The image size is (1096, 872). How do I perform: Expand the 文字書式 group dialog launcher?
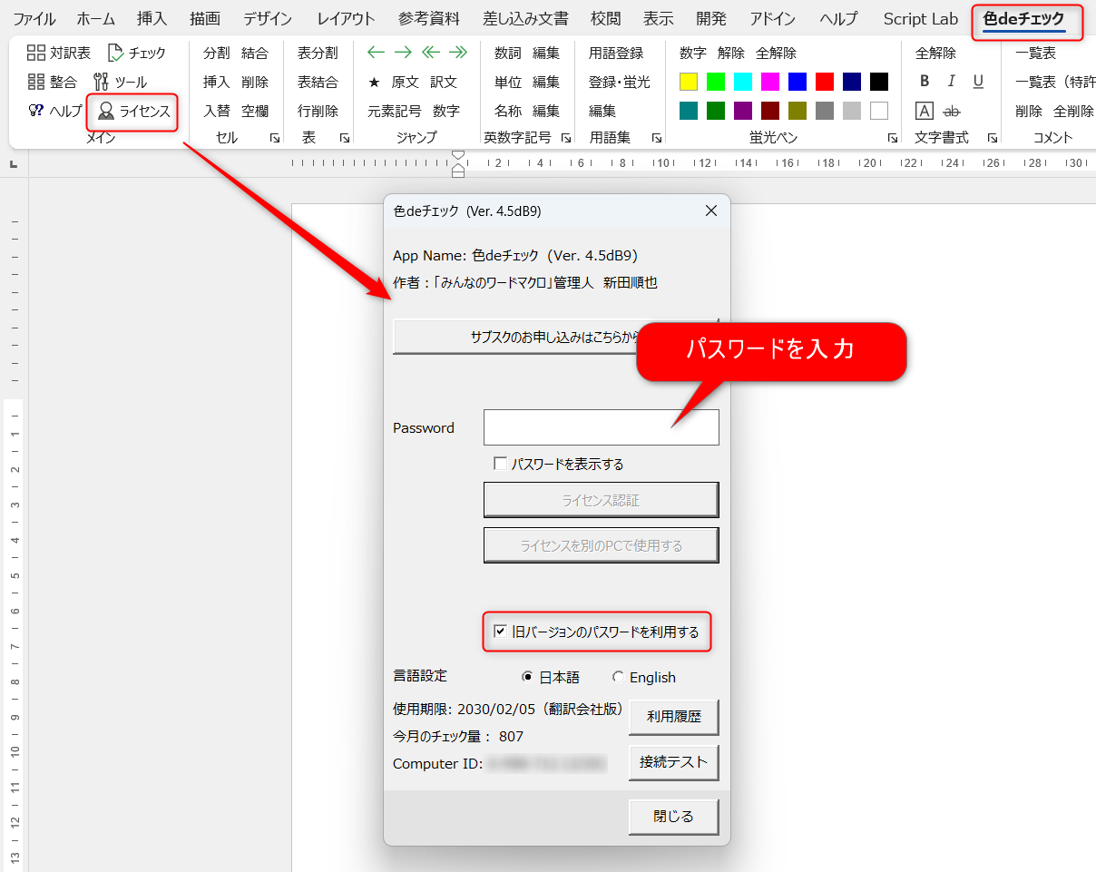[x=992, y=138]
